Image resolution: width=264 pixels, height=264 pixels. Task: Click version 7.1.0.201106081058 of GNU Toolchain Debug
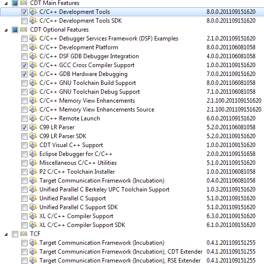point(231,92)
